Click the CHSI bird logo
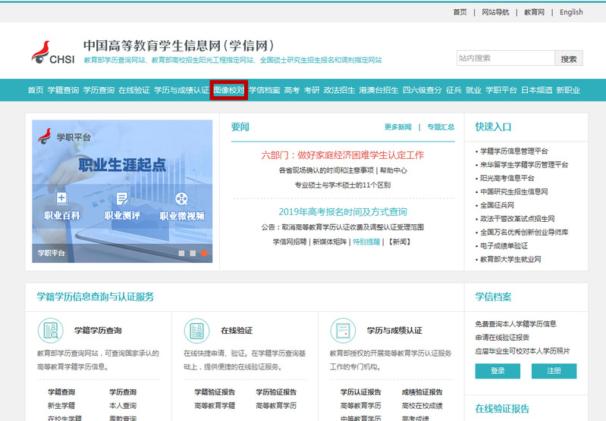606x421 pixels. [x=52, y=52]
